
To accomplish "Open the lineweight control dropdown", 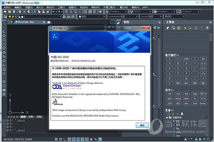I will coord(161,16).
